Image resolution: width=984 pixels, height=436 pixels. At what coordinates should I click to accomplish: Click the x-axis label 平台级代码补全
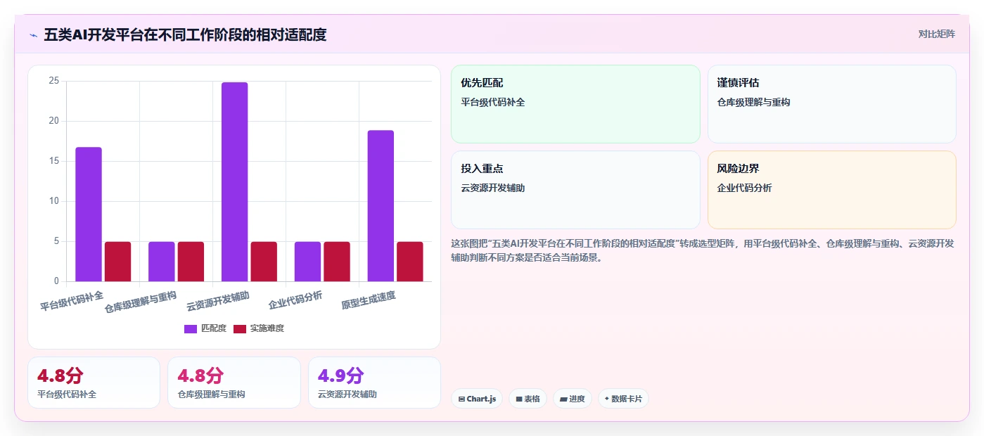pyautogui.click(x=72, y=301)
